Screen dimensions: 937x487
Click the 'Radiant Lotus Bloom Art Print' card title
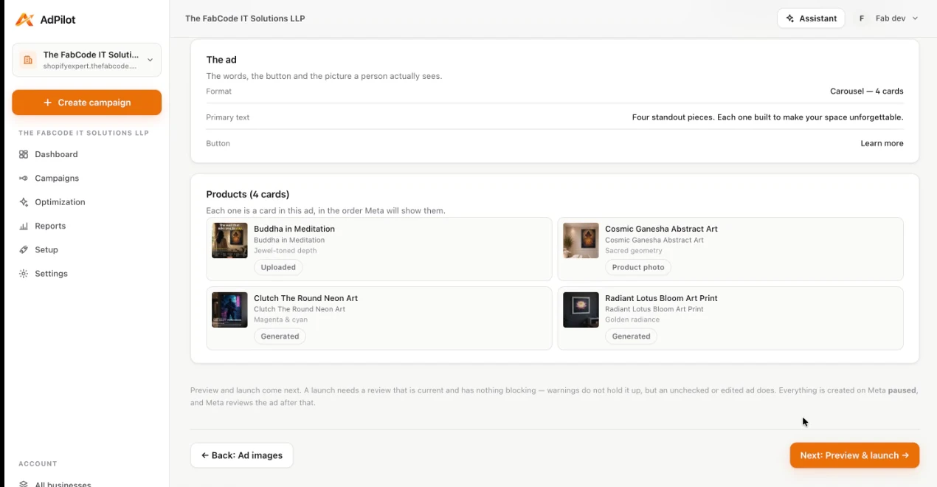coord(661,298)
